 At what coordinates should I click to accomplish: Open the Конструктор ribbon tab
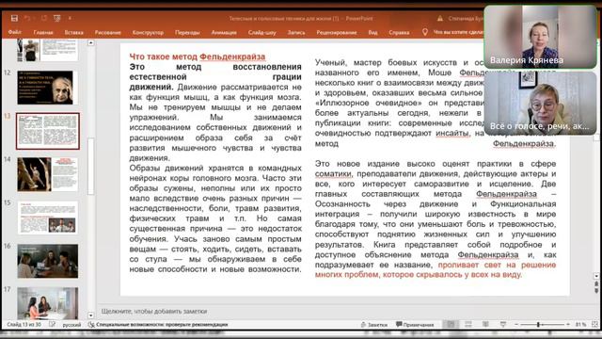[x=148, y=32]
